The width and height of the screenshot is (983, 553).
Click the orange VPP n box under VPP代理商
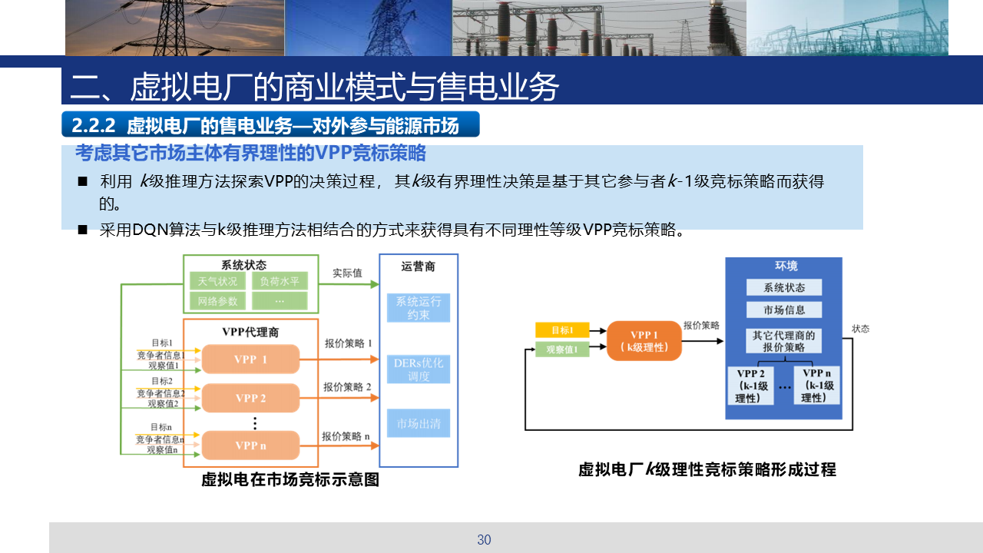(250, 445)
